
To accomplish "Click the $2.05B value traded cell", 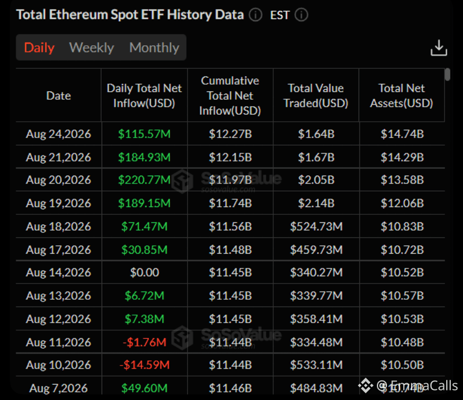I will point(316,180).
